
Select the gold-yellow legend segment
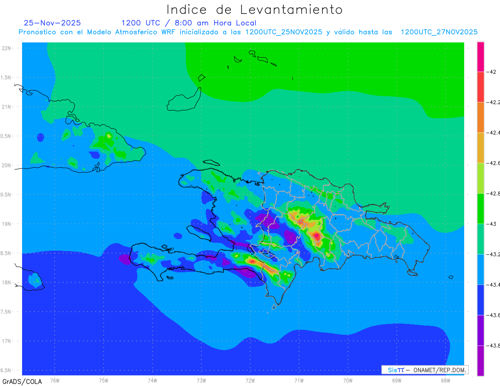click(x=480, y=147)
